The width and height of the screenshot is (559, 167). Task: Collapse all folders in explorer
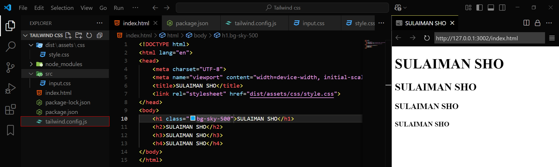(x=100, y=35)
